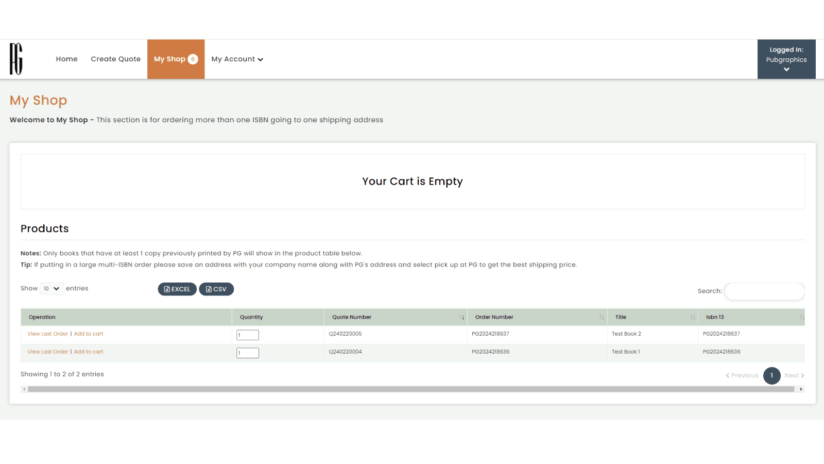Click quantity field for Test Book 2
824x464 pixels.
(248, 335)
